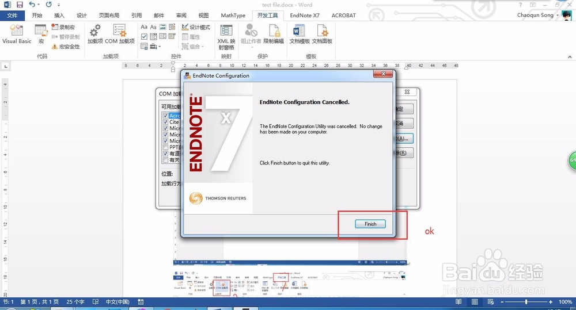Switch to the MathType tab
The width and height of the screenshot is (576, 310).
233,15
